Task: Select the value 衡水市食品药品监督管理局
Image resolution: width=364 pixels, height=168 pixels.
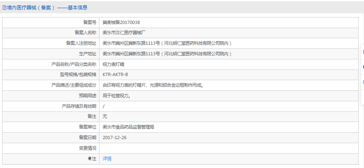Action: tap(129, 127)
